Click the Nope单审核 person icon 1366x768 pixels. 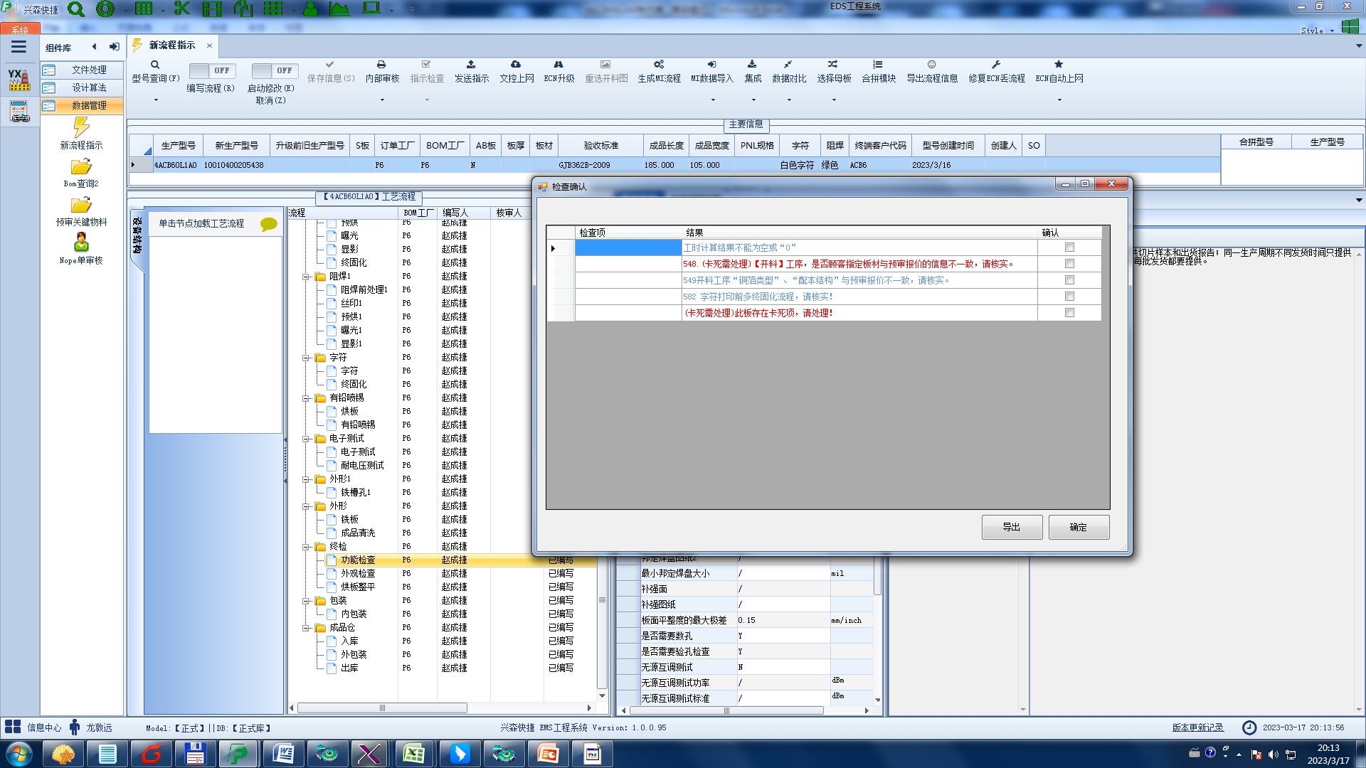(x=81, y=242)
